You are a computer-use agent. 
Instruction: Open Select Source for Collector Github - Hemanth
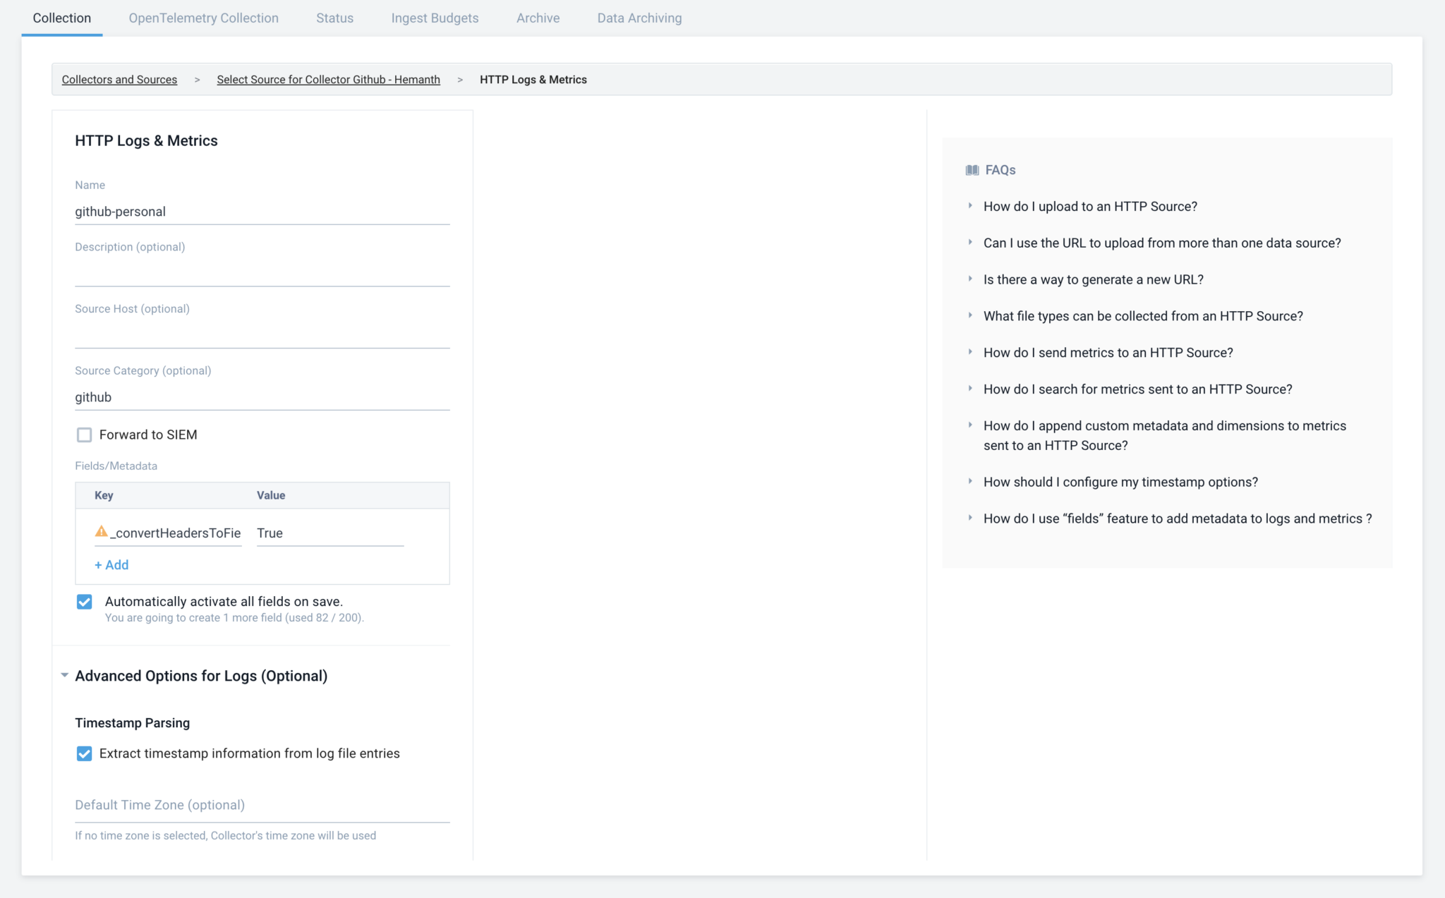tap(328, 79)
